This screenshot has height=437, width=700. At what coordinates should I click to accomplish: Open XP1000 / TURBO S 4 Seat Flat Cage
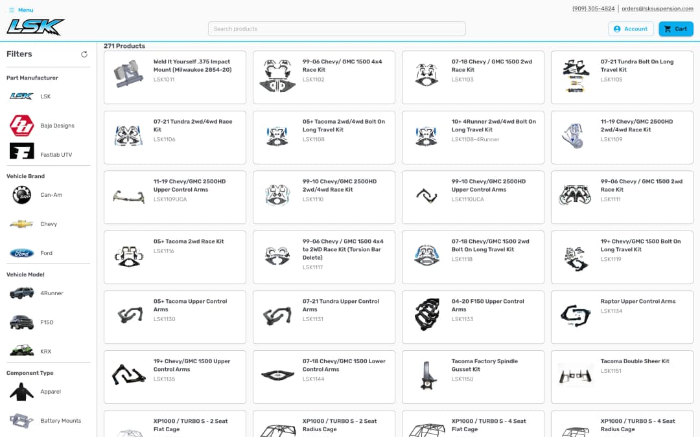tap(472, 424)
